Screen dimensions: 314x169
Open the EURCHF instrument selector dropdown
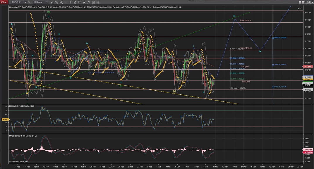[x=19, y=2]
